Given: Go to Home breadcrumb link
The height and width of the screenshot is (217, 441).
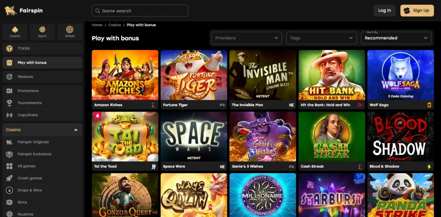Looking at the screenshot, I should [97, 25].
